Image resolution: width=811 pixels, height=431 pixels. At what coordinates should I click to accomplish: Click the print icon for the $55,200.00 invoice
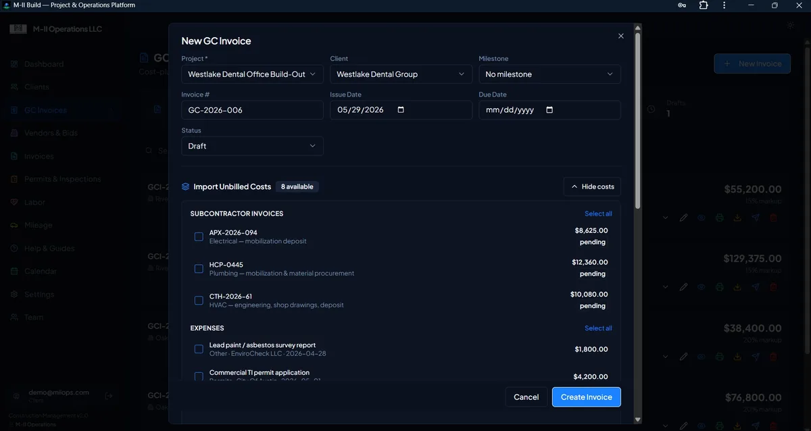tap(720, 218)
